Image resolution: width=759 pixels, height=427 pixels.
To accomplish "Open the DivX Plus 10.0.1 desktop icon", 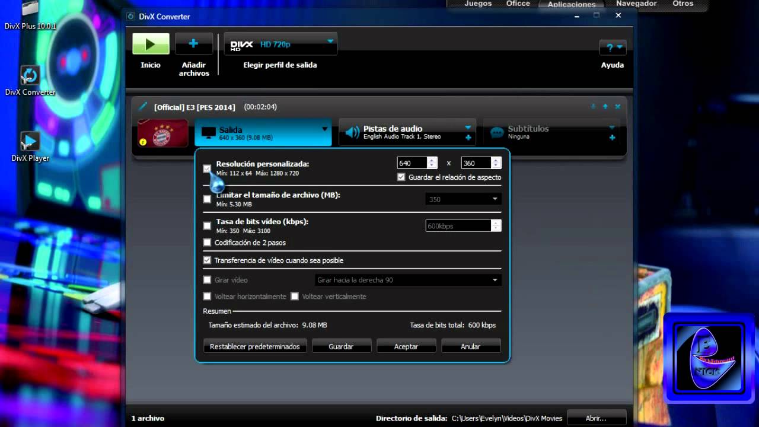I will point(30,15).
